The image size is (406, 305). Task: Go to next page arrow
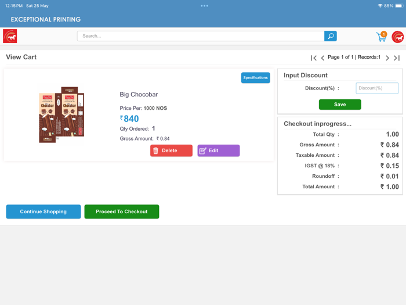coord(387,58)
